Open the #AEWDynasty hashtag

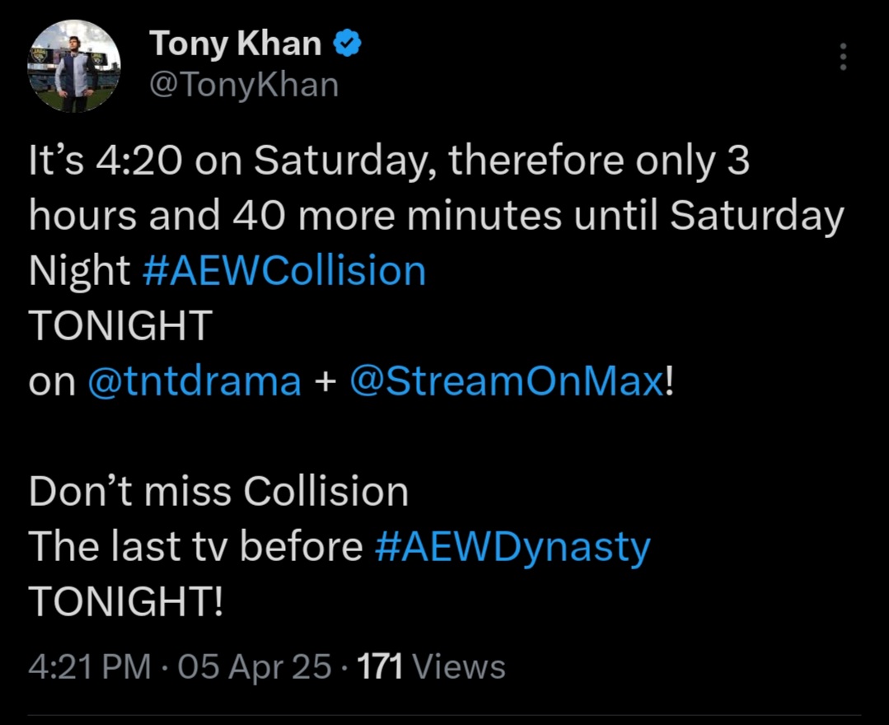(512, 548)
